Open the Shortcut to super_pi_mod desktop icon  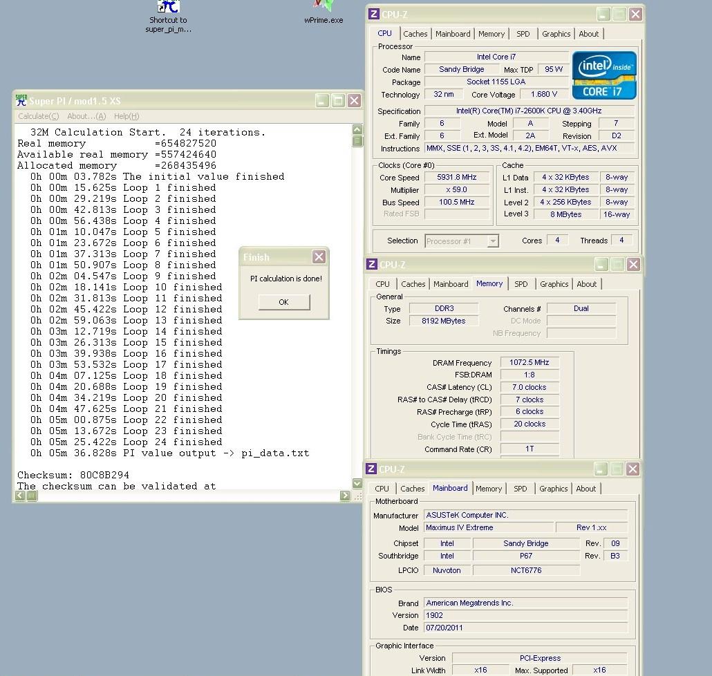pyautogui.click(x=169, y=18)
